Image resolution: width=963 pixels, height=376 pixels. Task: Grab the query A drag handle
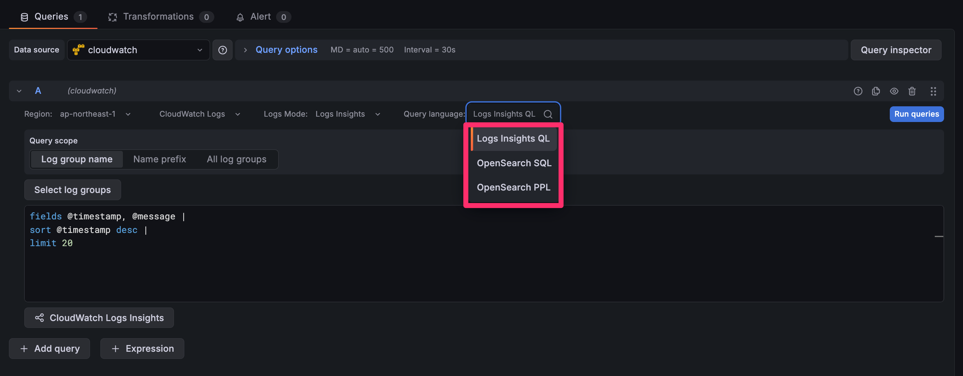[x=933, y=91]
